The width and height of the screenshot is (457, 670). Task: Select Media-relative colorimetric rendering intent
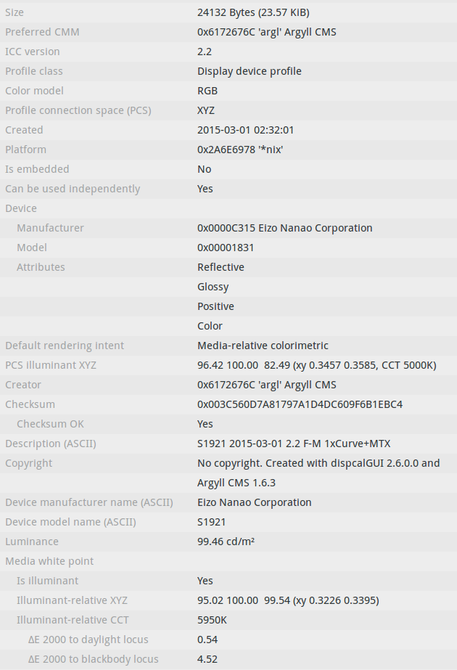tap(263, 346)
